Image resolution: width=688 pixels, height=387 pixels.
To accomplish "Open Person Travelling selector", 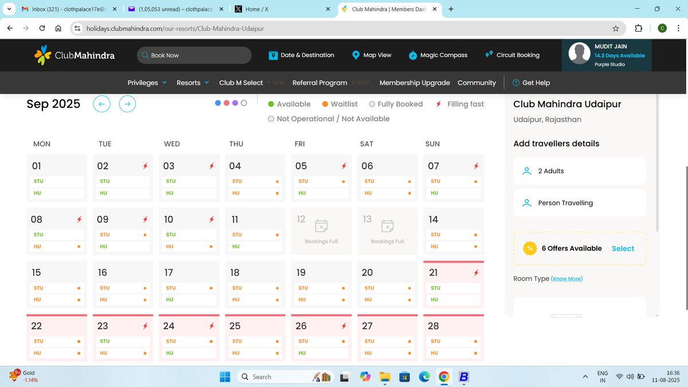I will coord(580,203).
